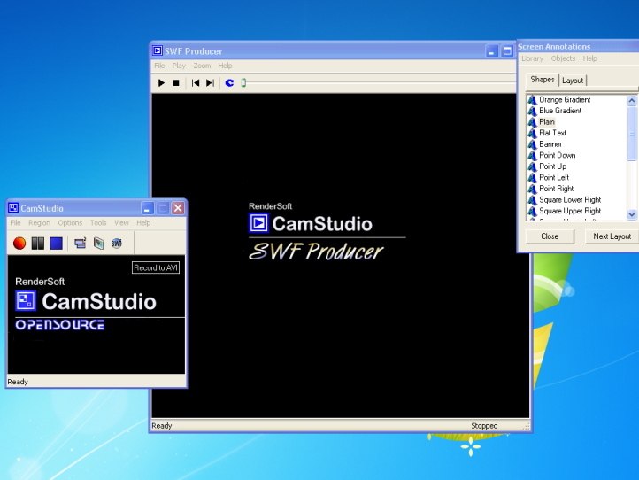Click the seek slider thumb in SWF Producer
This screenshot has height=480, width=639.
pyautogui.click(x=243, y=82)
